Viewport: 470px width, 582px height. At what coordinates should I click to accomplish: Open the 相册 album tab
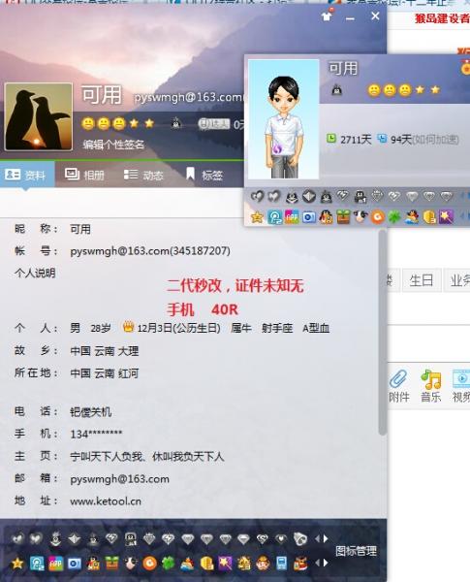[x=84, y=175]
